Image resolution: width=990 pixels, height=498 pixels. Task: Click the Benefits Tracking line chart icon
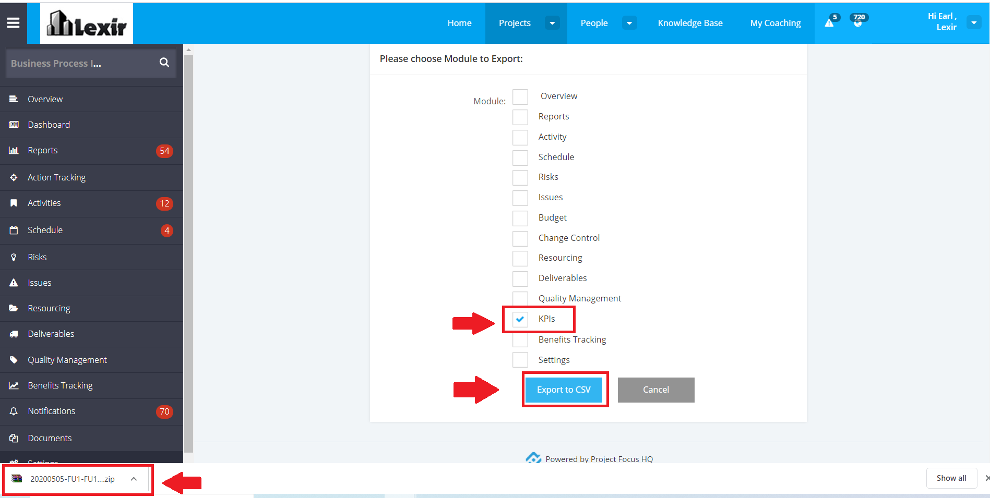14,385
